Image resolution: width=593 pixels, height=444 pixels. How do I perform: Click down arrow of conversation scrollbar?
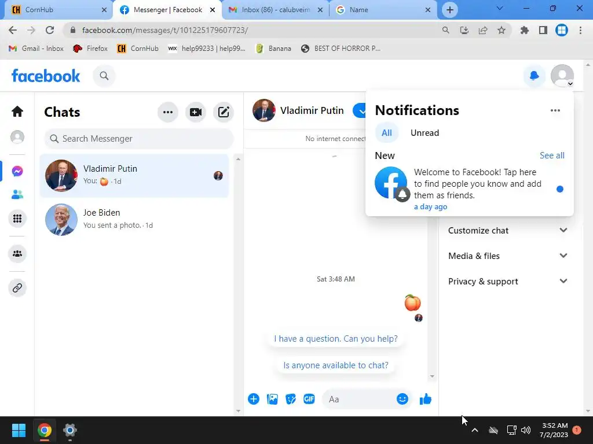click(432, 376)
